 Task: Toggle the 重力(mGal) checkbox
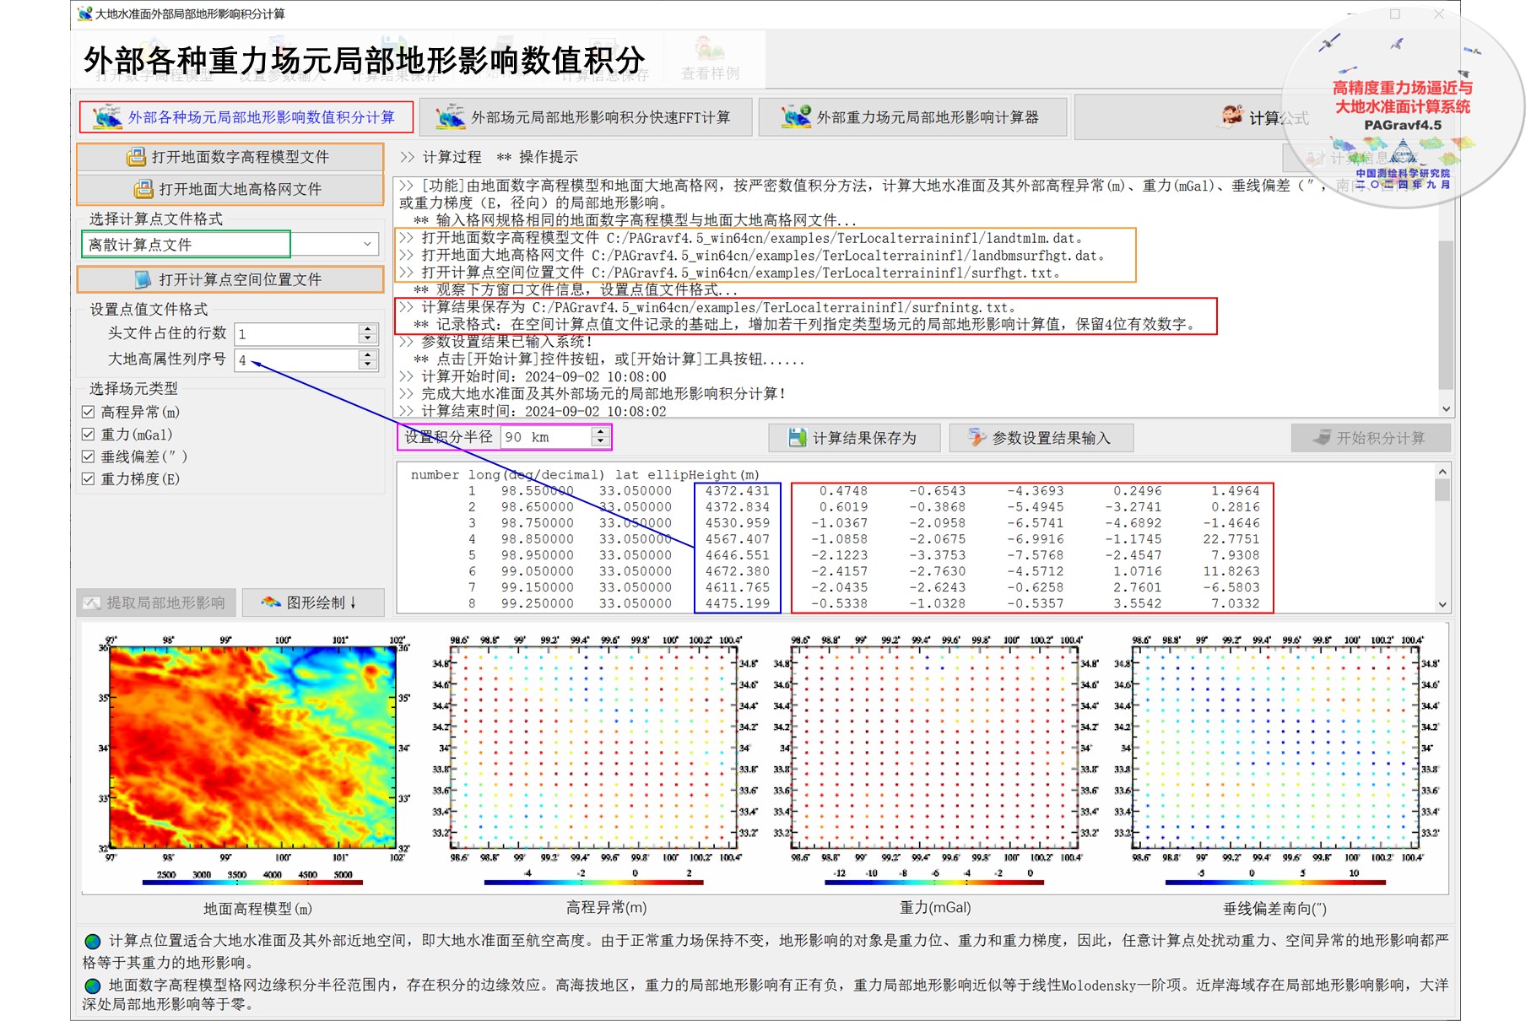(88, 435)
